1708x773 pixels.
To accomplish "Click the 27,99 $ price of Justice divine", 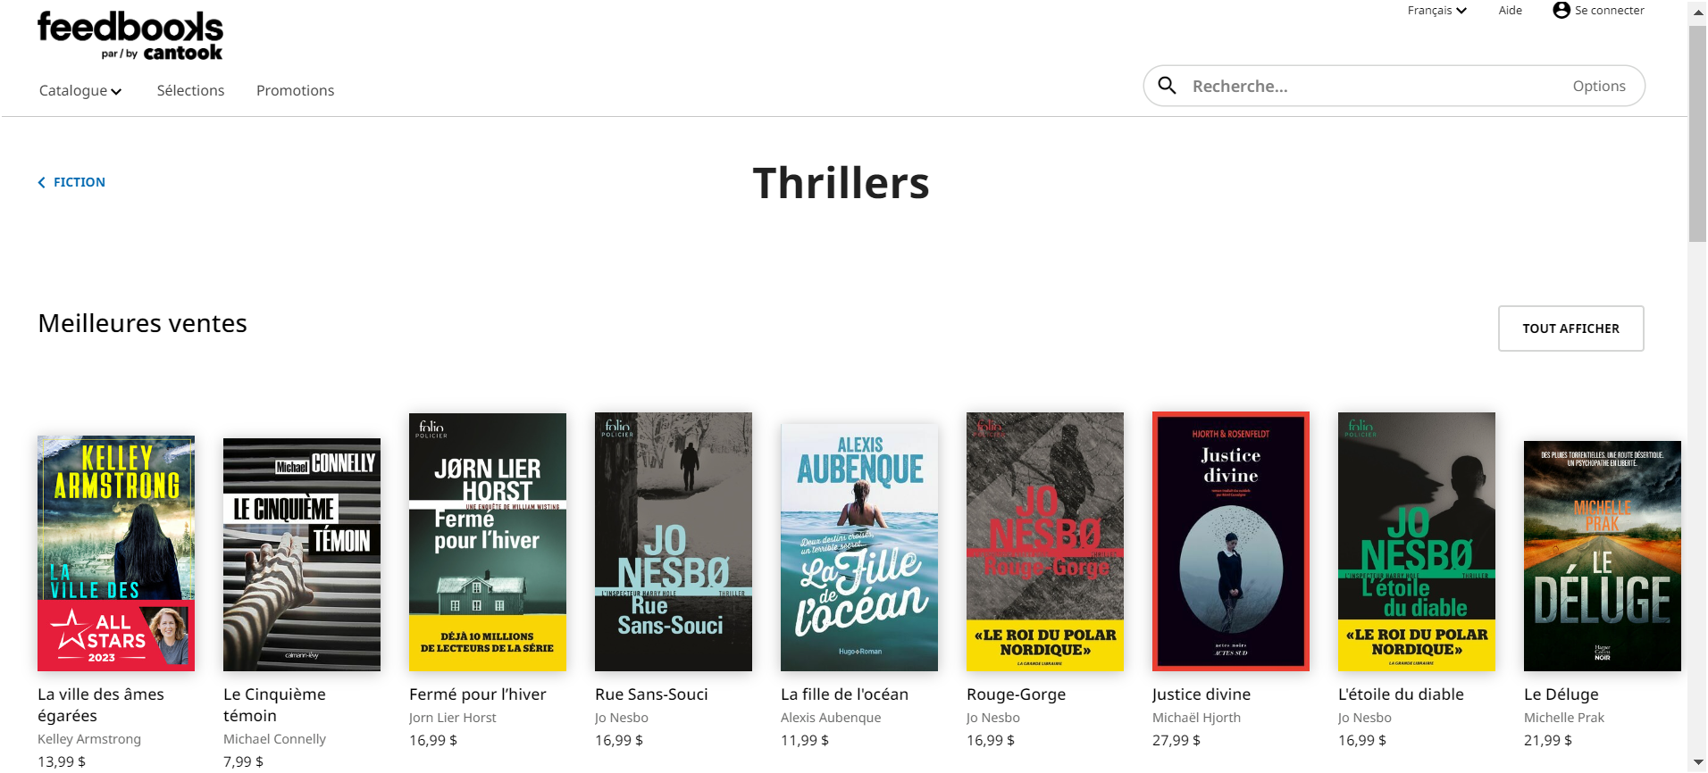I will click(1176, 740).
